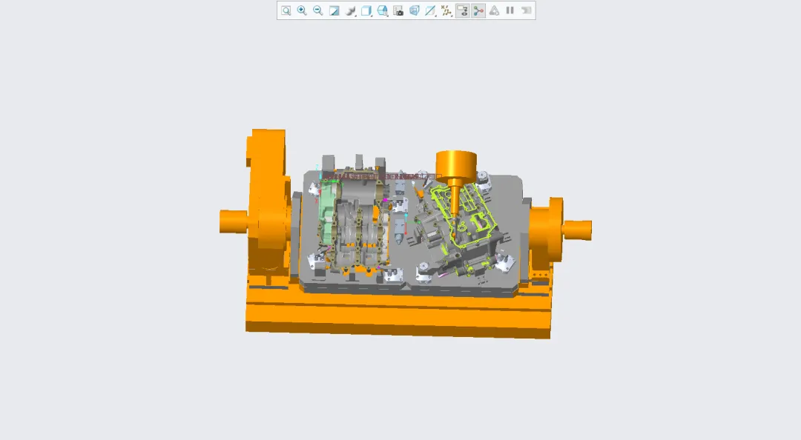
Task: Open the Saved Orientations dropdown
Action: pos(382,10)
